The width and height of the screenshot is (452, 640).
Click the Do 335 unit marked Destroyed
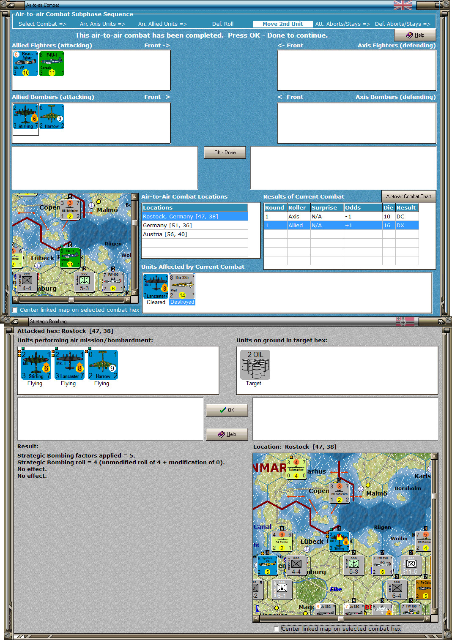pos(182,286)
